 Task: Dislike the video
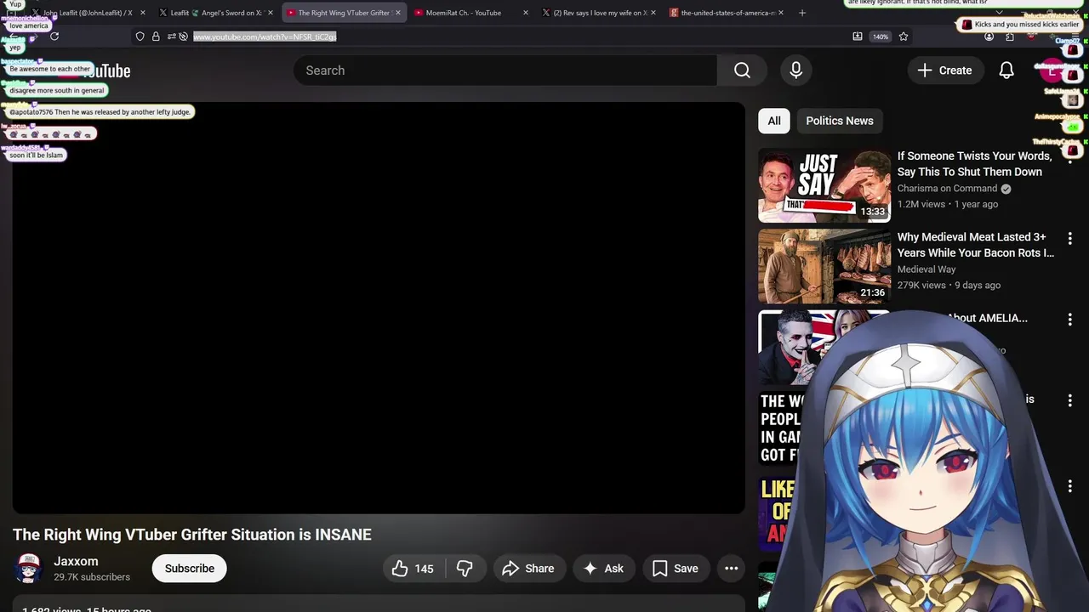point(465,569)
